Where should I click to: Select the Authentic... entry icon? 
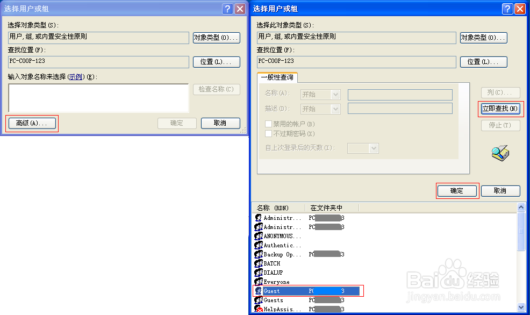click(259, 245)
